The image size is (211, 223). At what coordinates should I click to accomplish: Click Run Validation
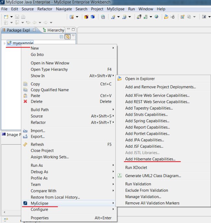click(163, 184)
